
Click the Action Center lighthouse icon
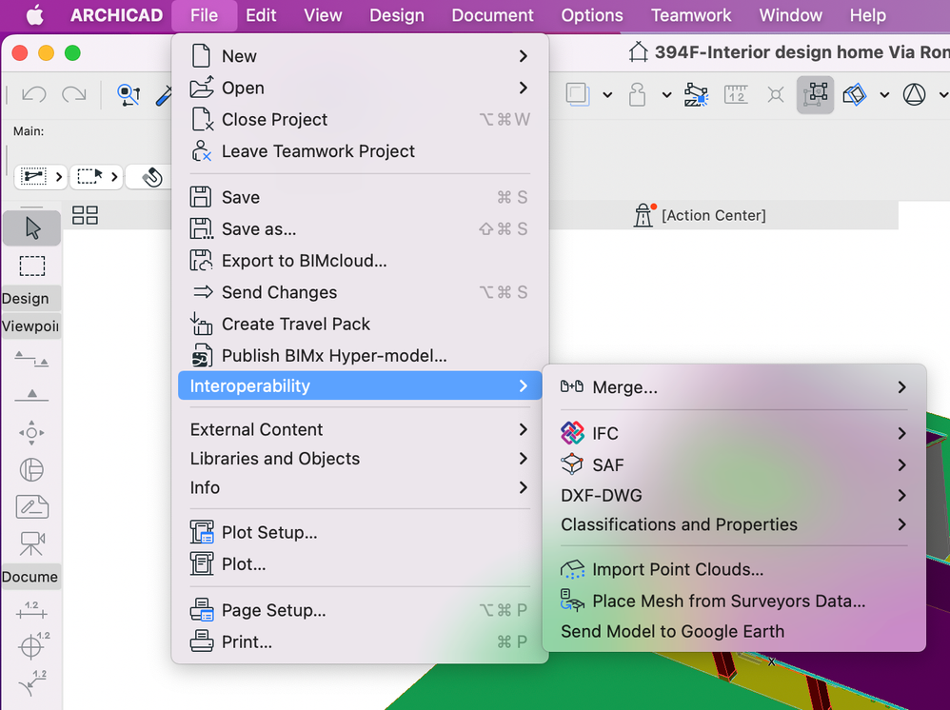pyautogui.click(x=643, y=215)
